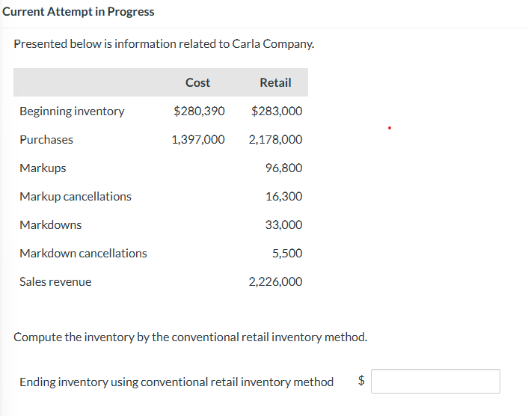Click markdown cancellations value 5,500

(x=287, y=254)
